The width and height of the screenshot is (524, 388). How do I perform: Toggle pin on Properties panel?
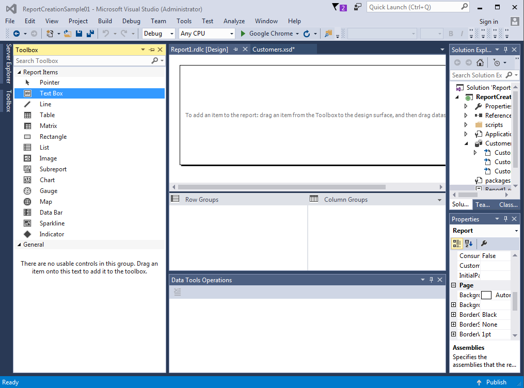click(x=505, y=219)
